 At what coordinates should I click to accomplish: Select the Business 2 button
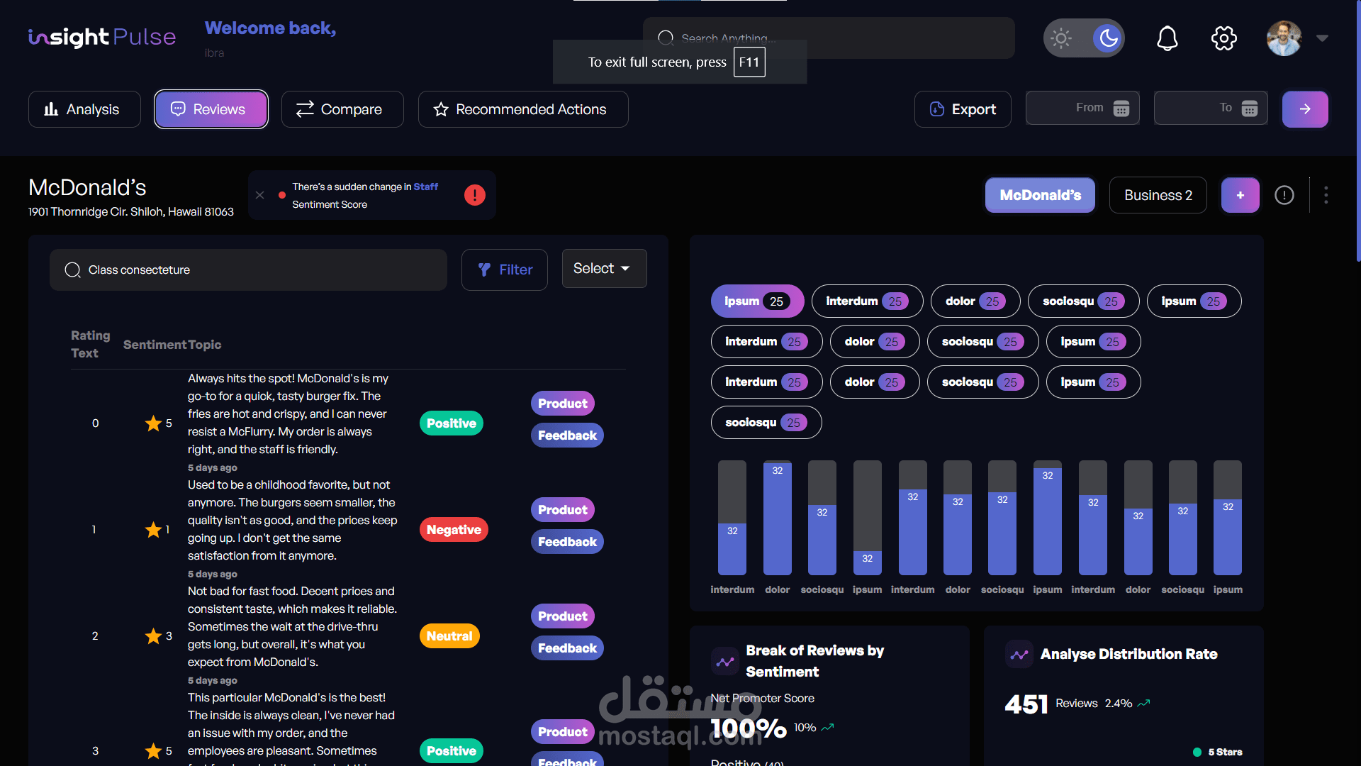[1158, 195]
